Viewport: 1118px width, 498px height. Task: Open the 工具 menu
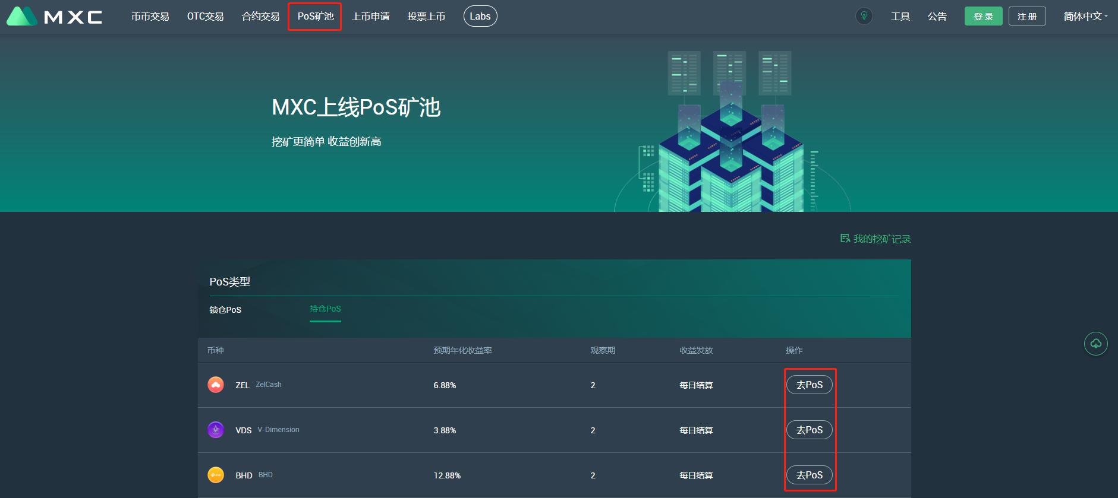coord(900,17)
